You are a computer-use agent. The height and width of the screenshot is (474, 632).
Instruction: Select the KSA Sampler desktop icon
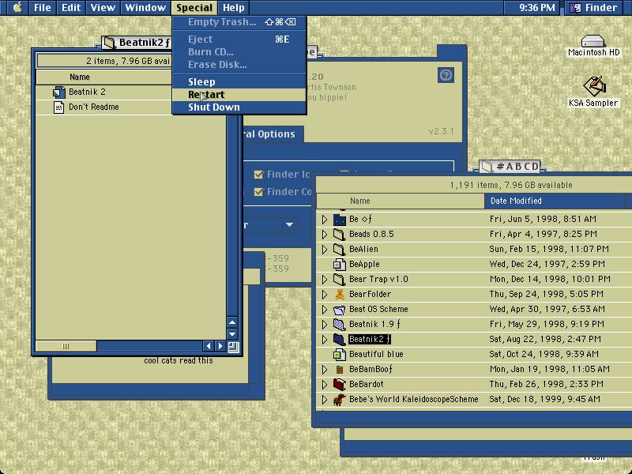[x=595, y=85]
